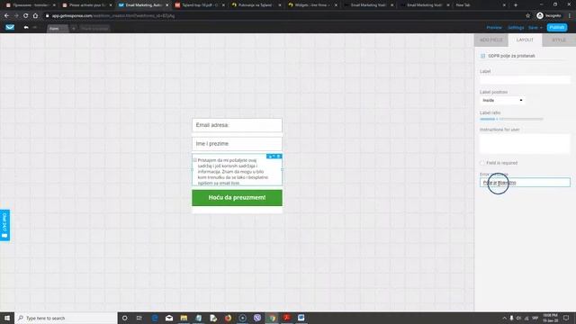Open the Label position dropdown
The height and width of the screenshot is (324, 576).
(502, 100)
